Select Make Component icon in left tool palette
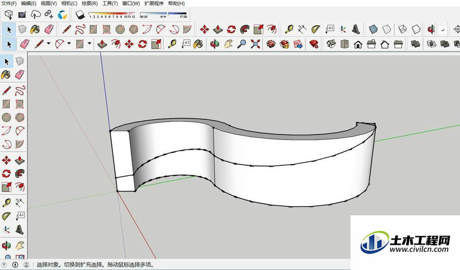The width and height of the screenshot is (460, 270). point(20,61)
